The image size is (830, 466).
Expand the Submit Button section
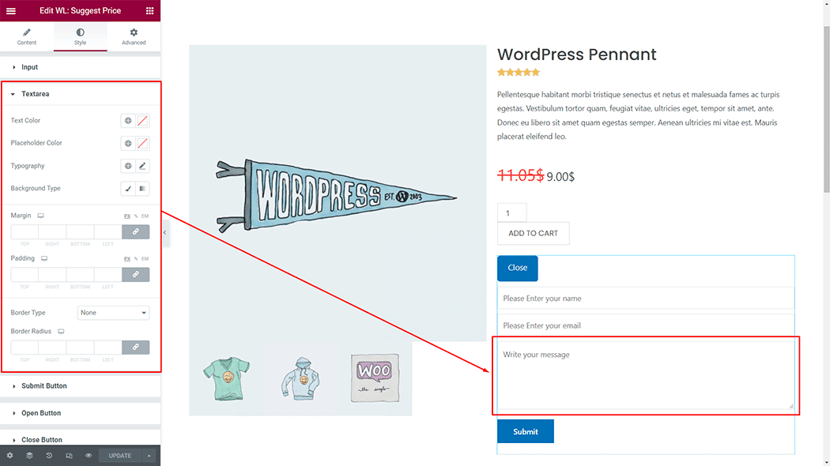tap(44, 386)
